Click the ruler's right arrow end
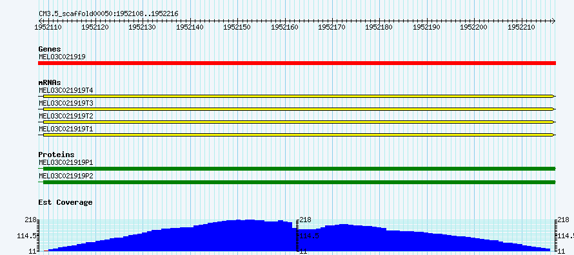The height and width of the screenshot is (255, 574). [x=553, y=21]
